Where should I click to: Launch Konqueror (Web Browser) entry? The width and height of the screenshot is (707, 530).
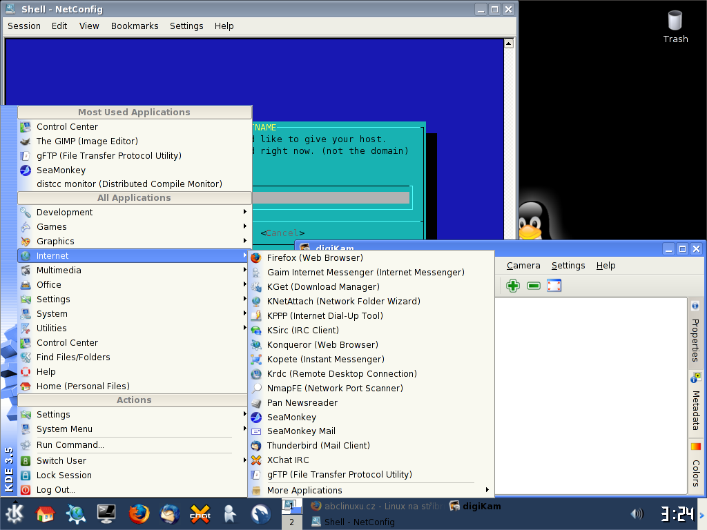(371, 345)
